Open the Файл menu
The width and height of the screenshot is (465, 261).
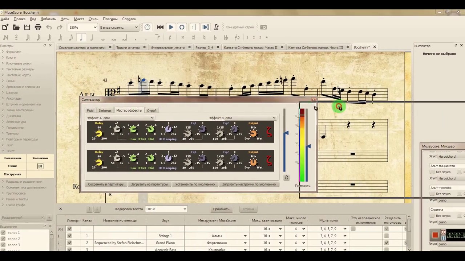(5, 19)
